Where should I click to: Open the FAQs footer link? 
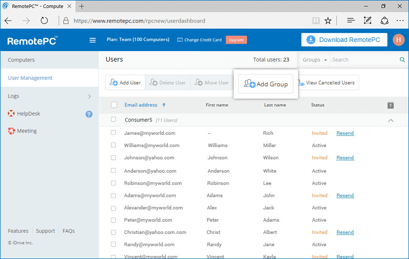pos(69,231)
